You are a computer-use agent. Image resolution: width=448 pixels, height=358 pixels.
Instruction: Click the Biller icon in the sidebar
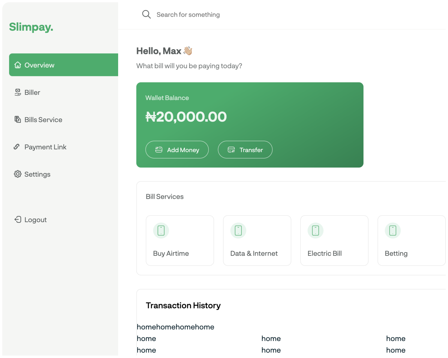[18, 92]
